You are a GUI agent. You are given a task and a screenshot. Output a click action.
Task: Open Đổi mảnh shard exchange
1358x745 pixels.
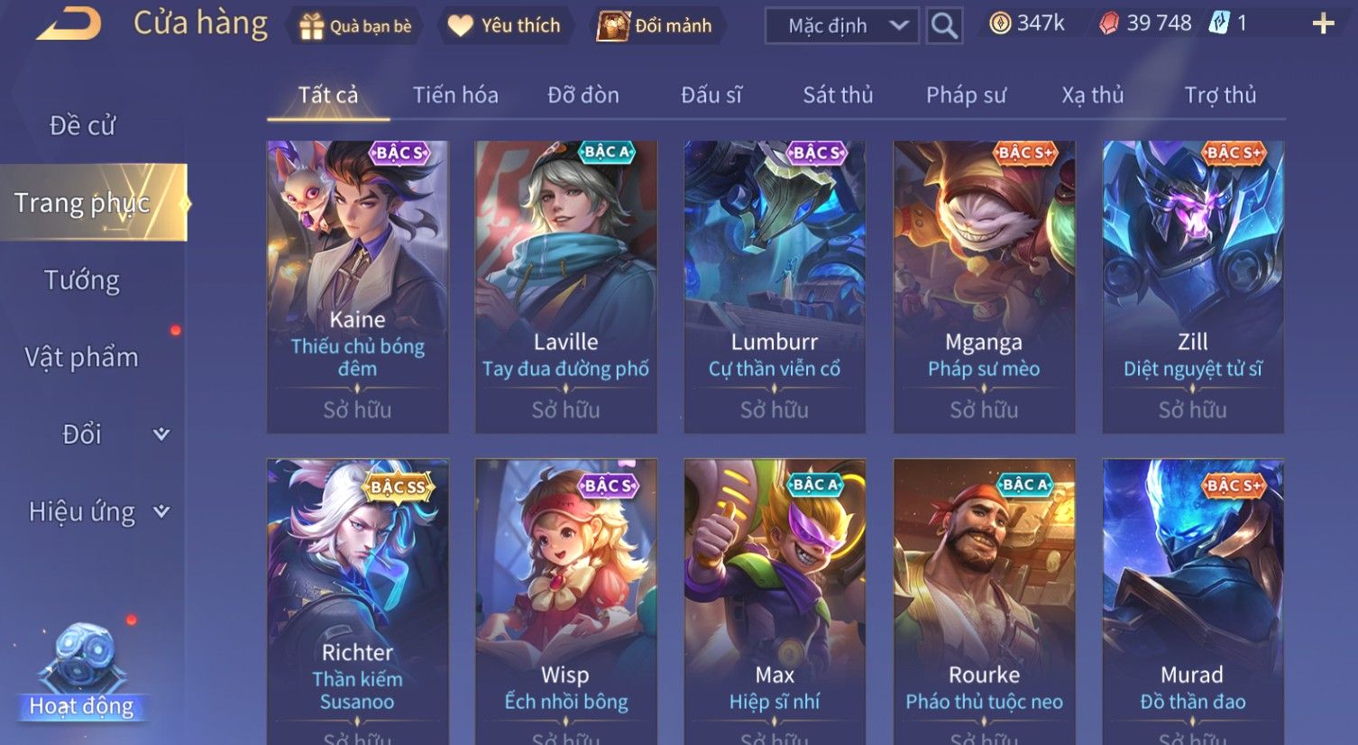[656, 26]
